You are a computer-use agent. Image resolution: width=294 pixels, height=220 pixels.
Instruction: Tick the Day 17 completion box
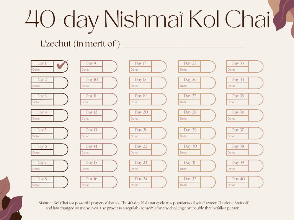158,66
